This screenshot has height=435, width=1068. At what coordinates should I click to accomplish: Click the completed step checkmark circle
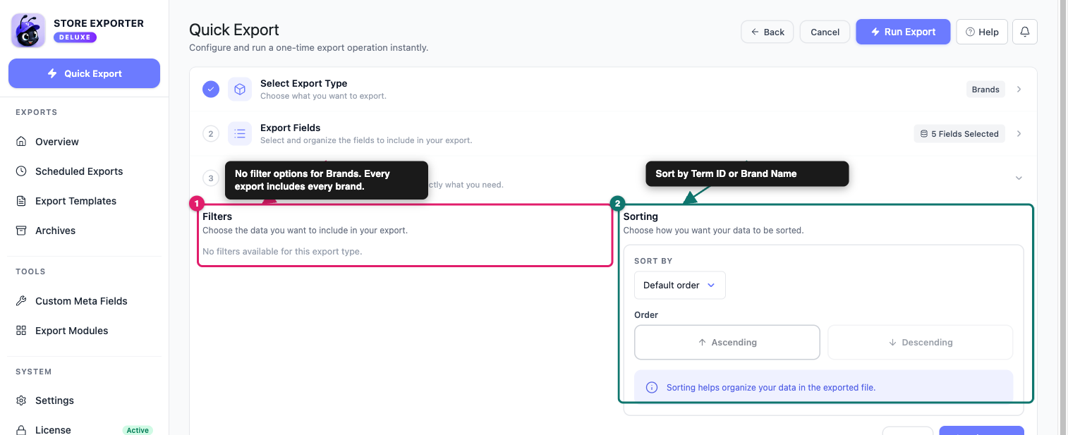tap(211, 90)
